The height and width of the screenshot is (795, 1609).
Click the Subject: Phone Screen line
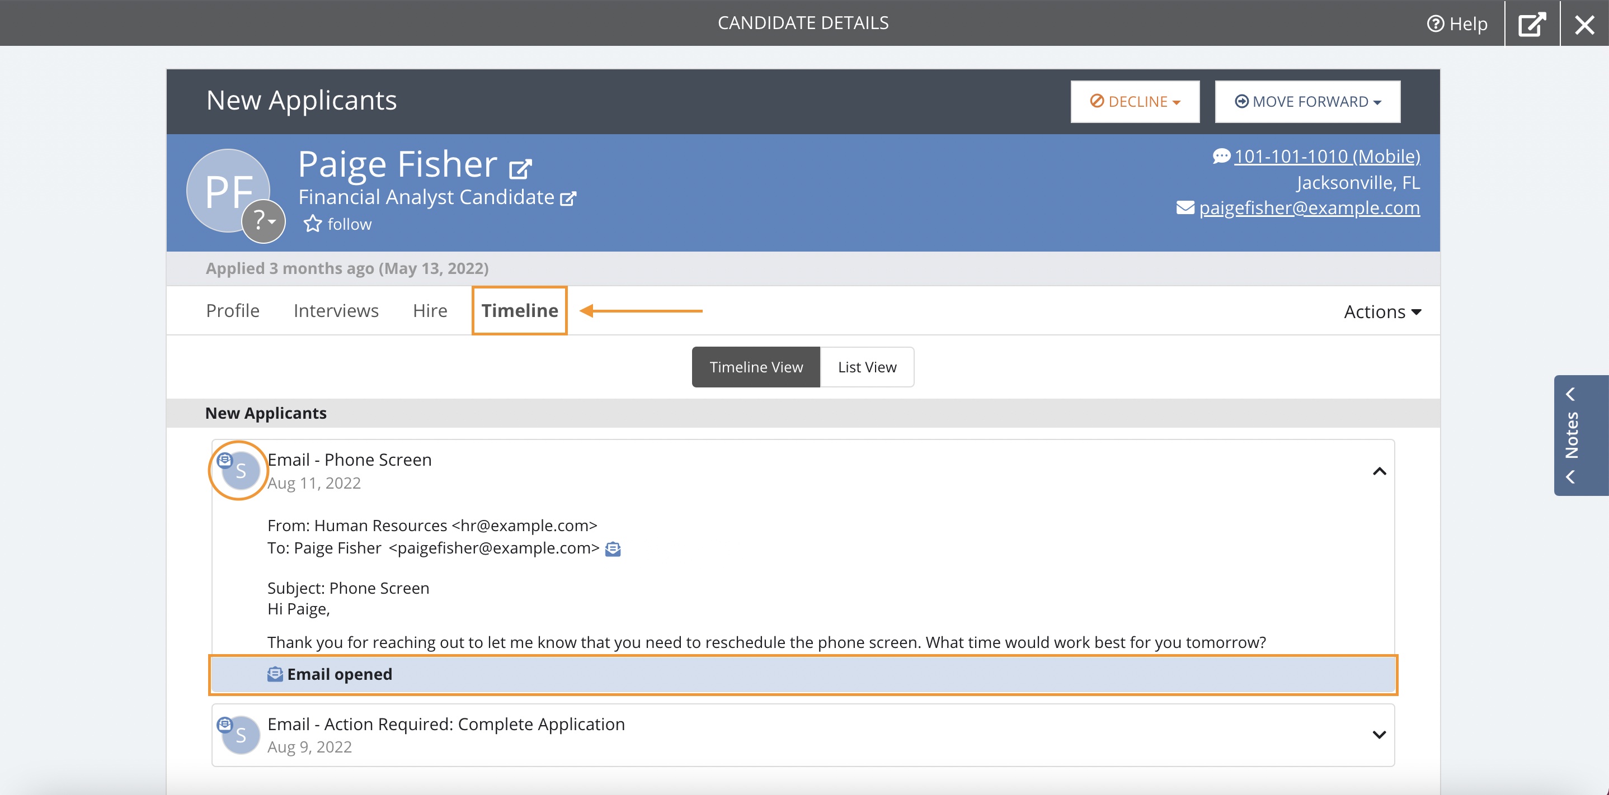(349, 588)
